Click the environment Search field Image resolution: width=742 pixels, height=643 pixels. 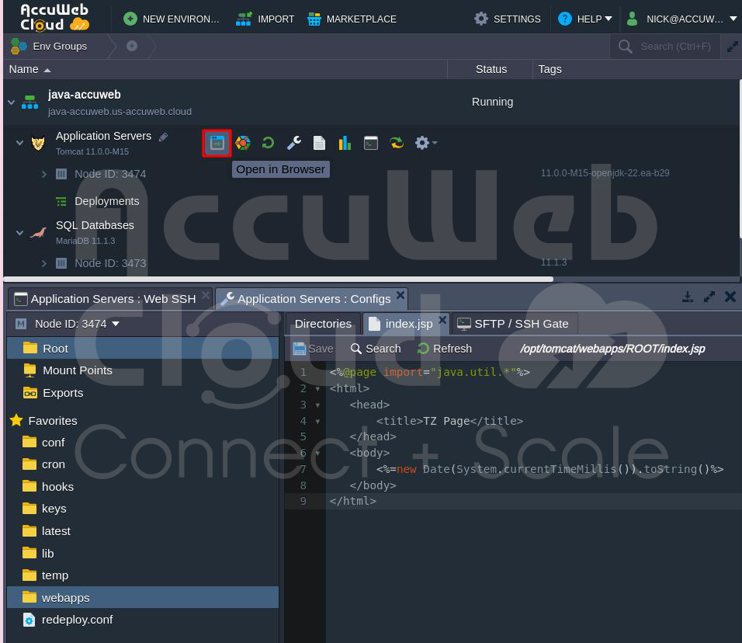(x=674, y=46)
